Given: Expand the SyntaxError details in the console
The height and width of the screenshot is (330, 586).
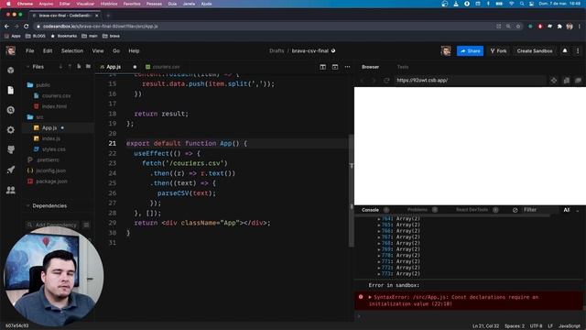Looking at the screenshot, I should 370,297.
